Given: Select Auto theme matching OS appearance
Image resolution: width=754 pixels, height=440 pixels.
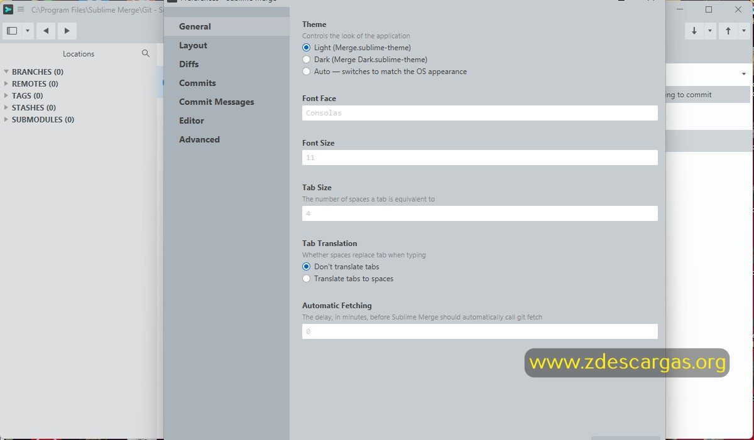Looking at the screenshot, I should [x=307, y=72].
